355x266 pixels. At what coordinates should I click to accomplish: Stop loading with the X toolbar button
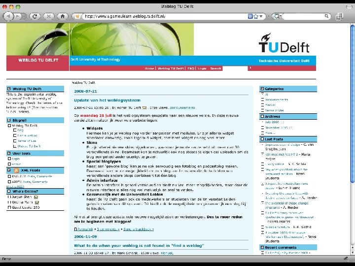point(49,16)
